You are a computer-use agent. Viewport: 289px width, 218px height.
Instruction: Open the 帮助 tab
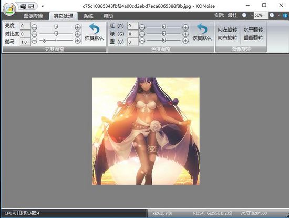point(108,16)
